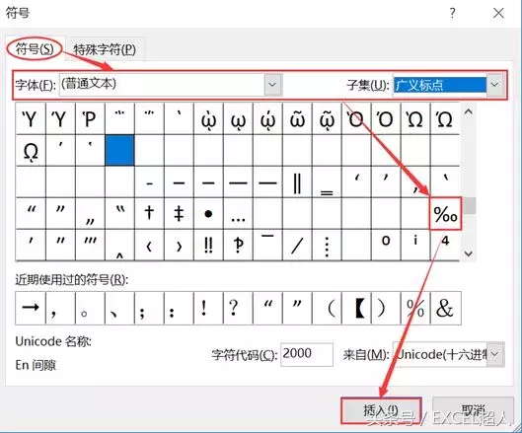Pick the enumeration comma 、 recent symbol
Viewport: 522px width, 433px height.
pyautogui.click(x=119, y=308)
